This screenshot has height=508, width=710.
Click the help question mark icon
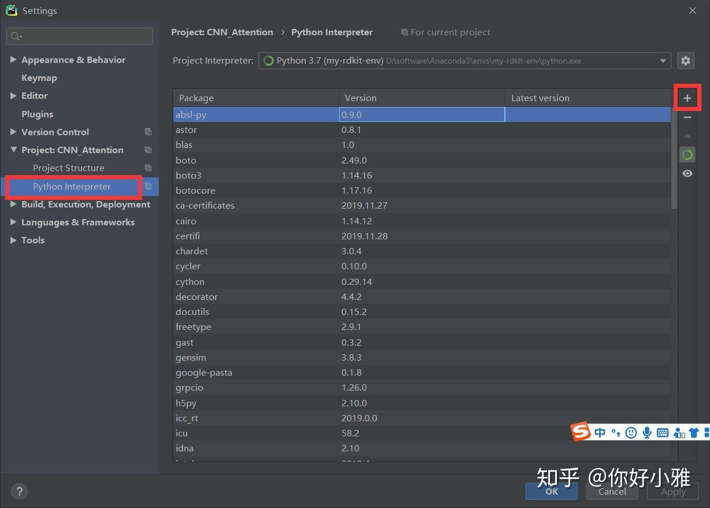tap(19, 492)
